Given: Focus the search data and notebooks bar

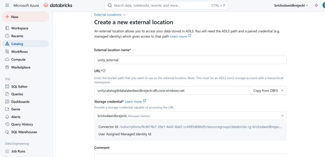Looking at the screenshot, I should point(166,5).
